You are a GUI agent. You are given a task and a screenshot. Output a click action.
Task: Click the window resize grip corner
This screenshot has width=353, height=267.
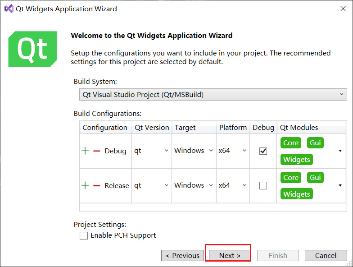click(x=349, y=263)
